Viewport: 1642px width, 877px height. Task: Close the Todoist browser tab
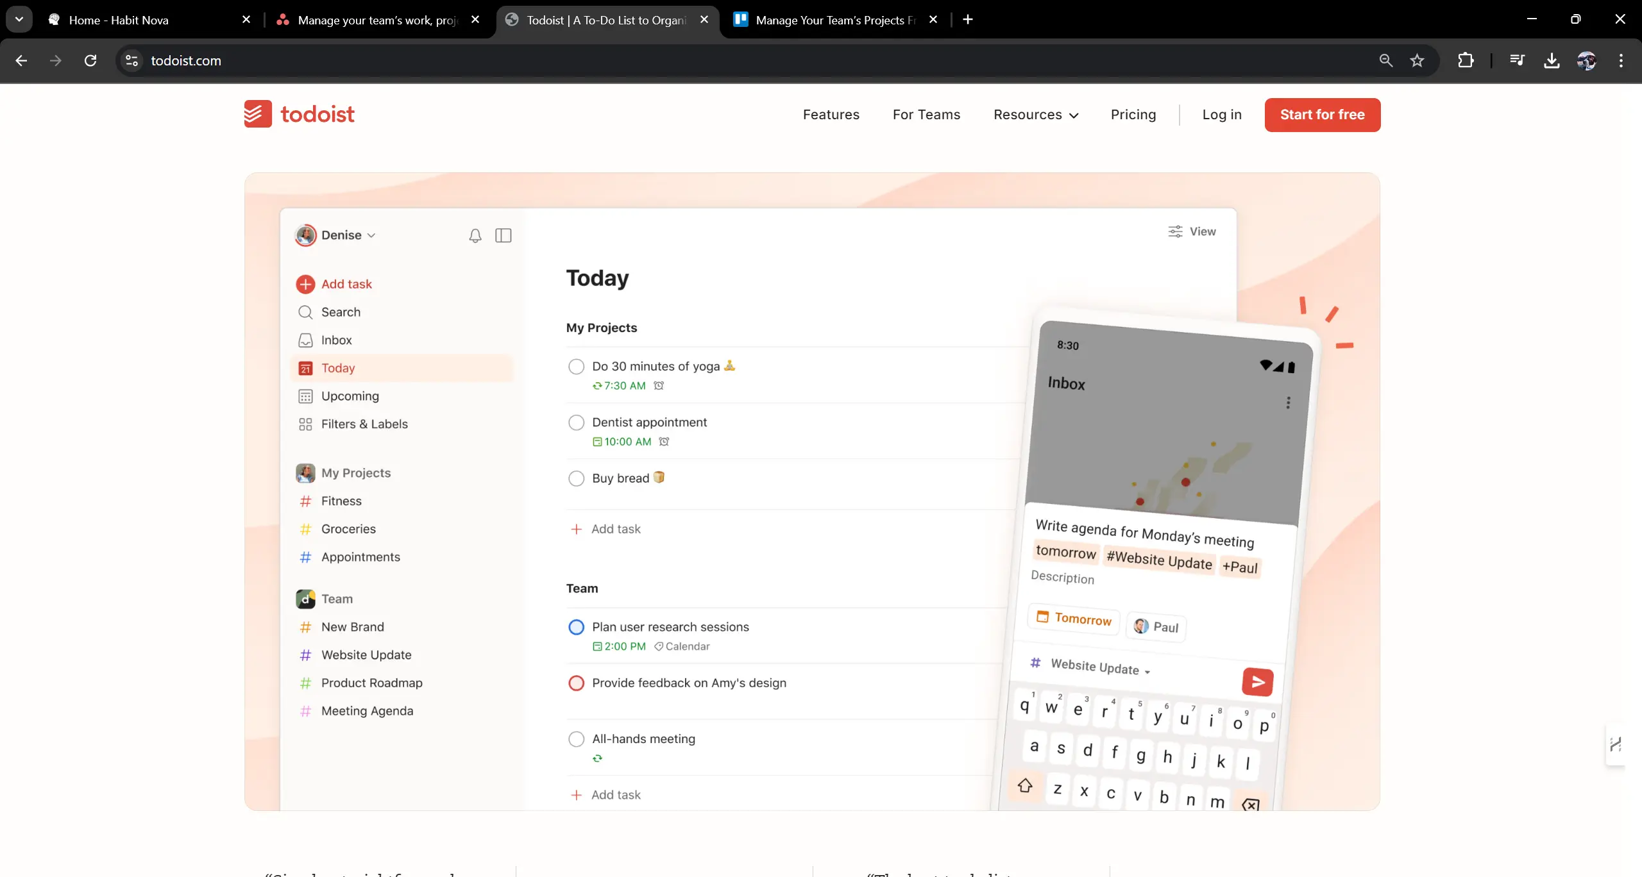(x=704, y=20)
